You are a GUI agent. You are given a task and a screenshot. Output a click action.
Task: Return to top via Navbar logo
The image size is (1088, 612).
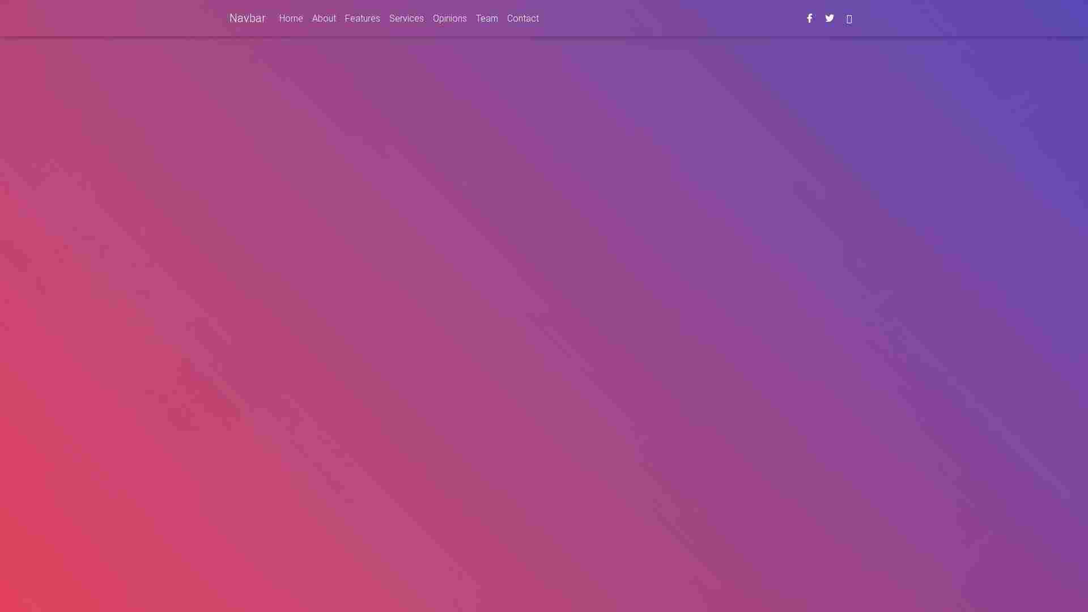247,18
